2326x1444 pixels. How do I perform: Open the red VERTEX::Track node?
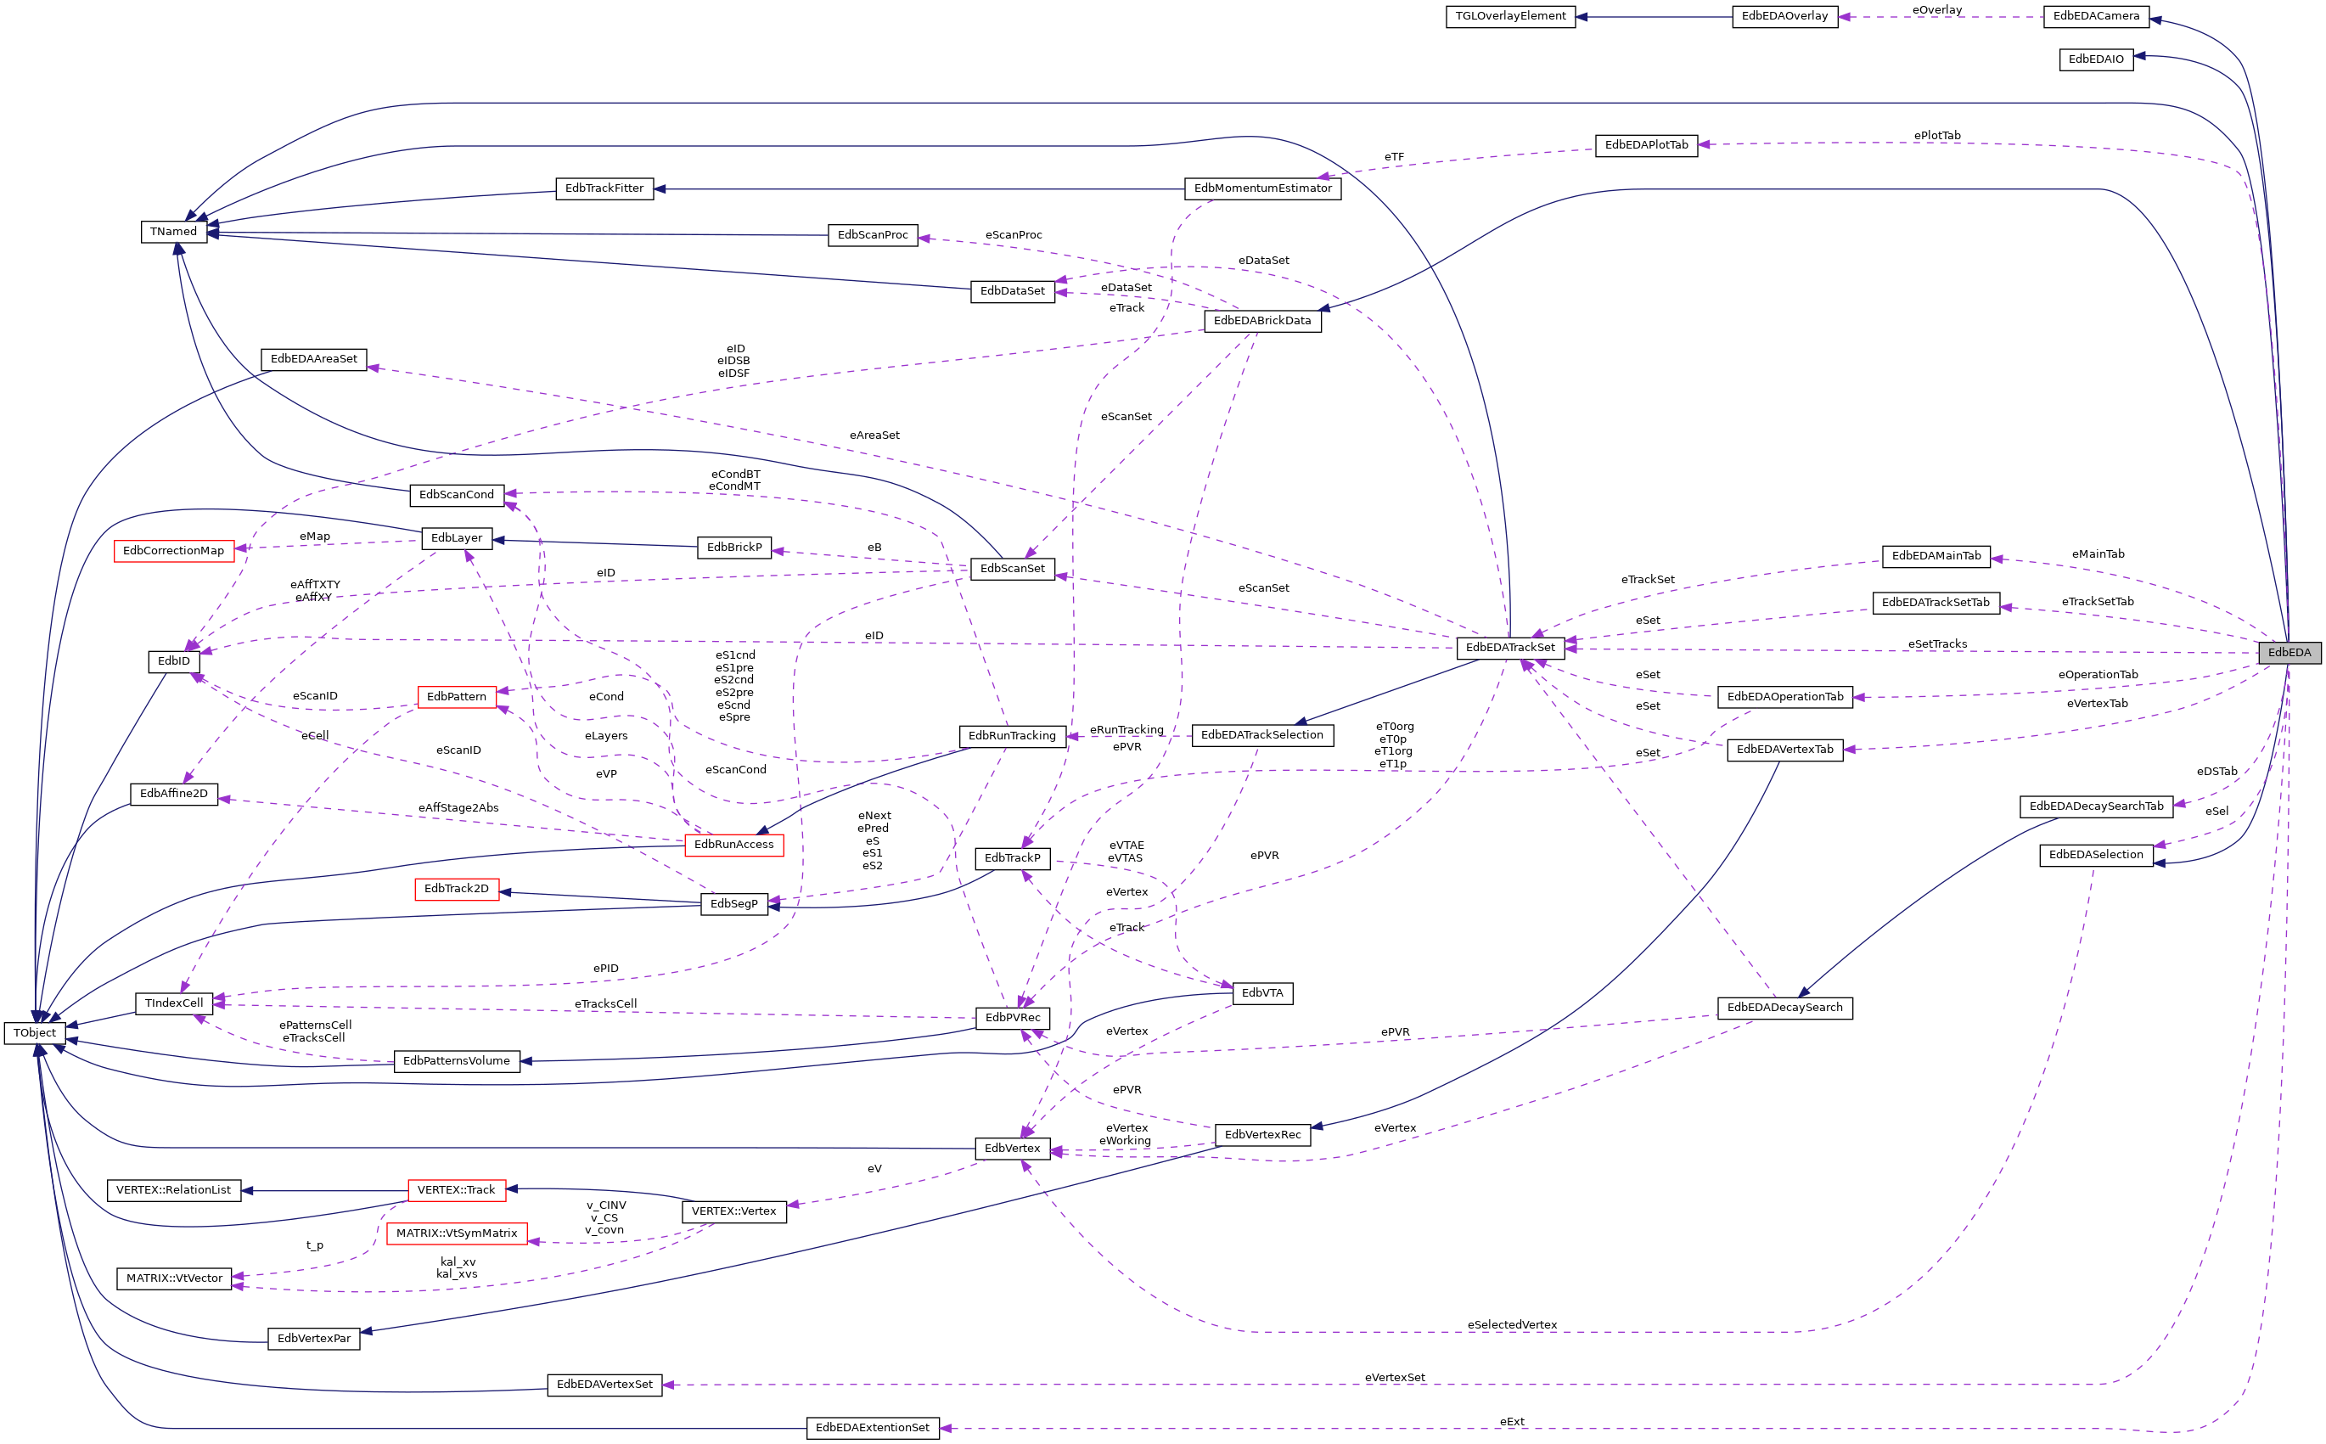pos(457,1191)
